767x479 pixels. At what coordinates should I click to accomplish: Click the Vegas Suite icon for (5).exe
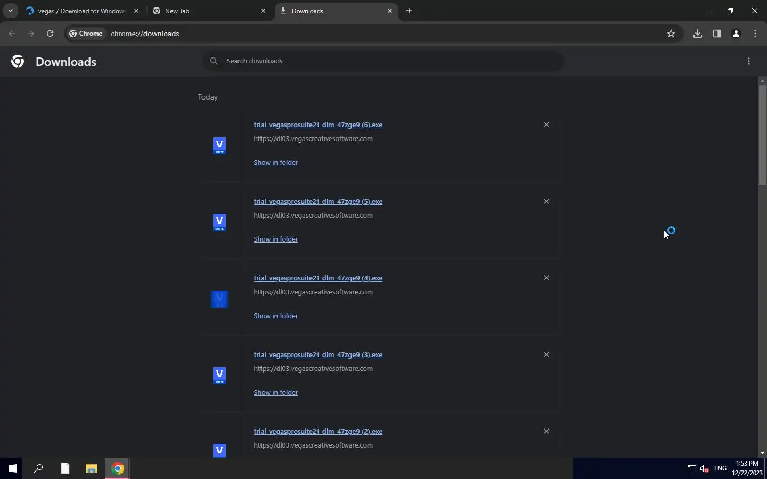pyautogui.click(x=219, y=222)
